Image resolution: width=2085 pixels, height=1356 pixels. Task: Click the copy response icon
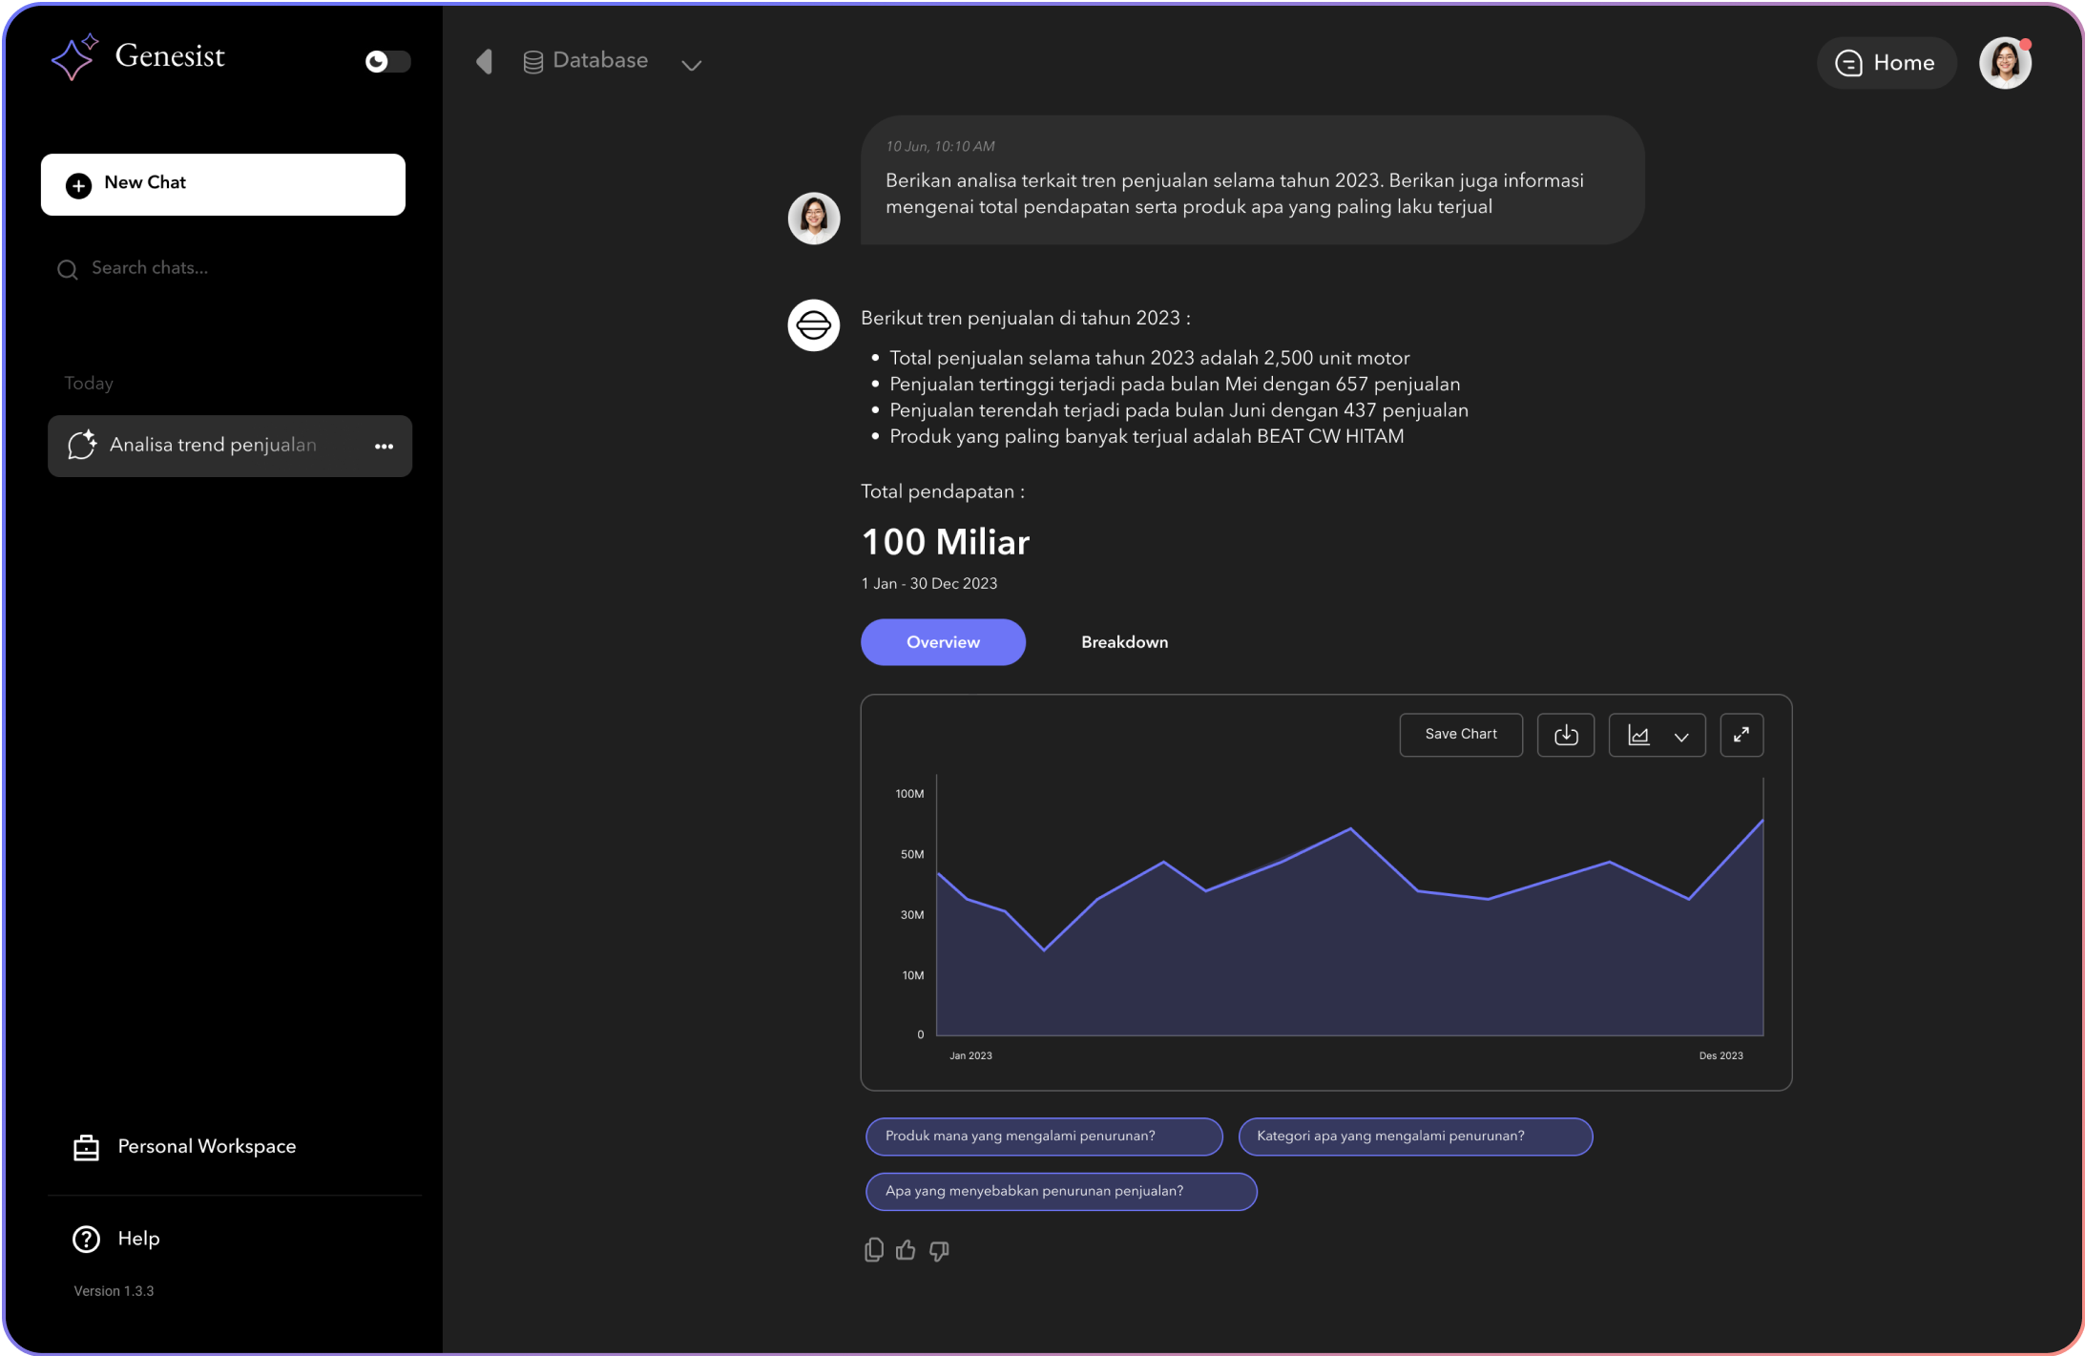(873, 1250)
